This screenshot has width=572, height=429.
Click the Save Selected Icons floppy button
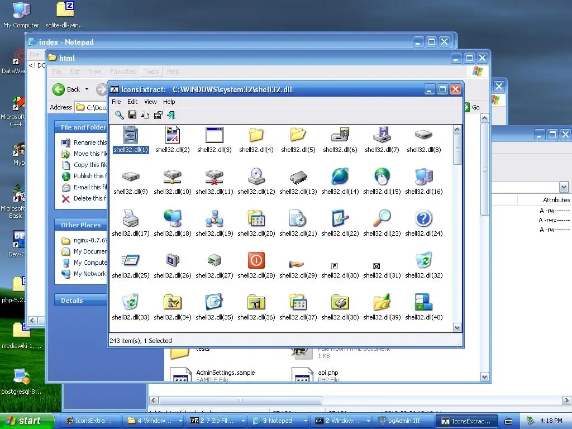tap(132, 115)
